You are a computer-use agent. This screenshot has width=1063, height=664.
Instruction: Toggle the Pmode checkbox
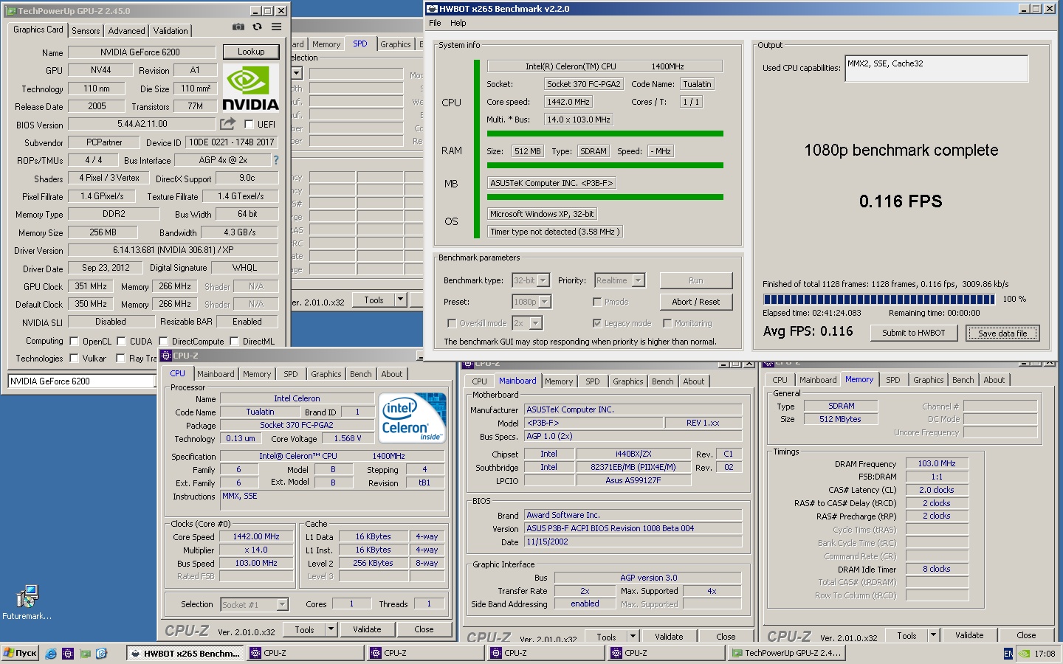pos(597,302)
